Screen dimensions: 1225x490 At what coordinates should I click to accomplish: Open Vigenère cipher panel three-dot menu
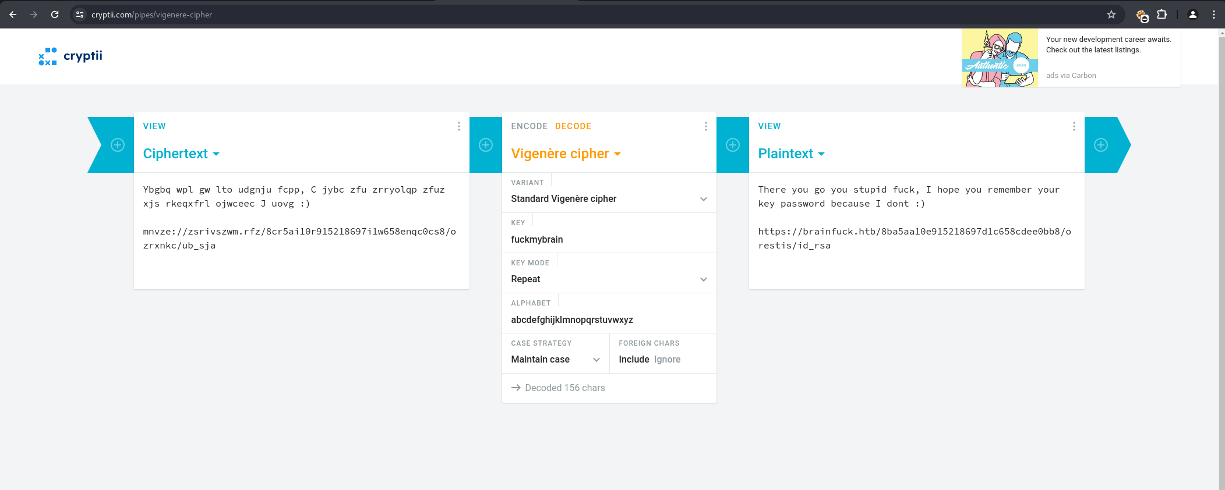(706, 126)
